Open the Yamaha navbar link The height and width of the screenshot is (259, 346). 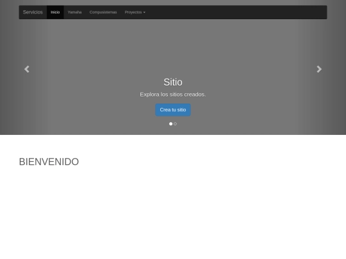(74, 12)
